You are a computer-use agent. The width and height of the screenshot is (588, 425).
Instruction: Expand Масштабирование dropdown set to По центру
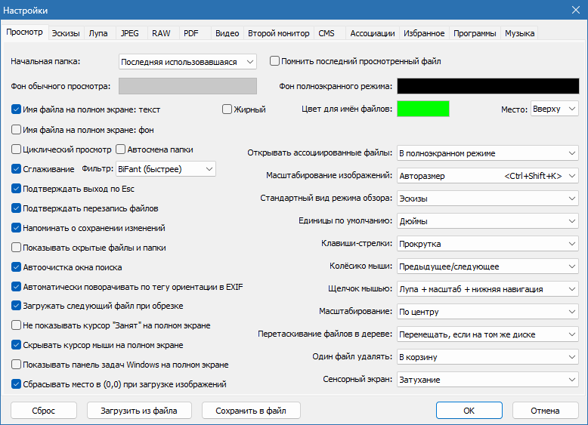[x=488, y=312]
